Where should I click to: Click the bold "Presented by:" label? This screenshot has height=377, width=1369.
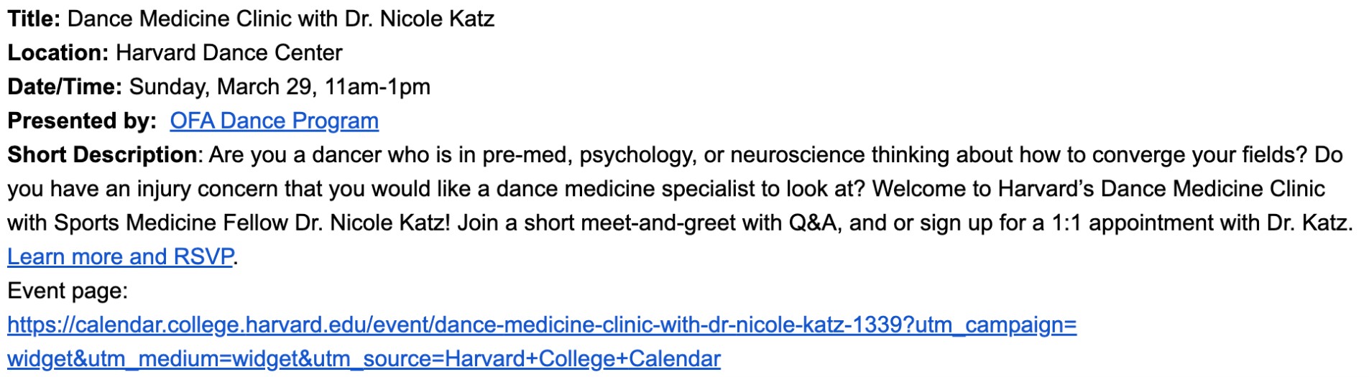pyautogui.click(x=81, y=121)
